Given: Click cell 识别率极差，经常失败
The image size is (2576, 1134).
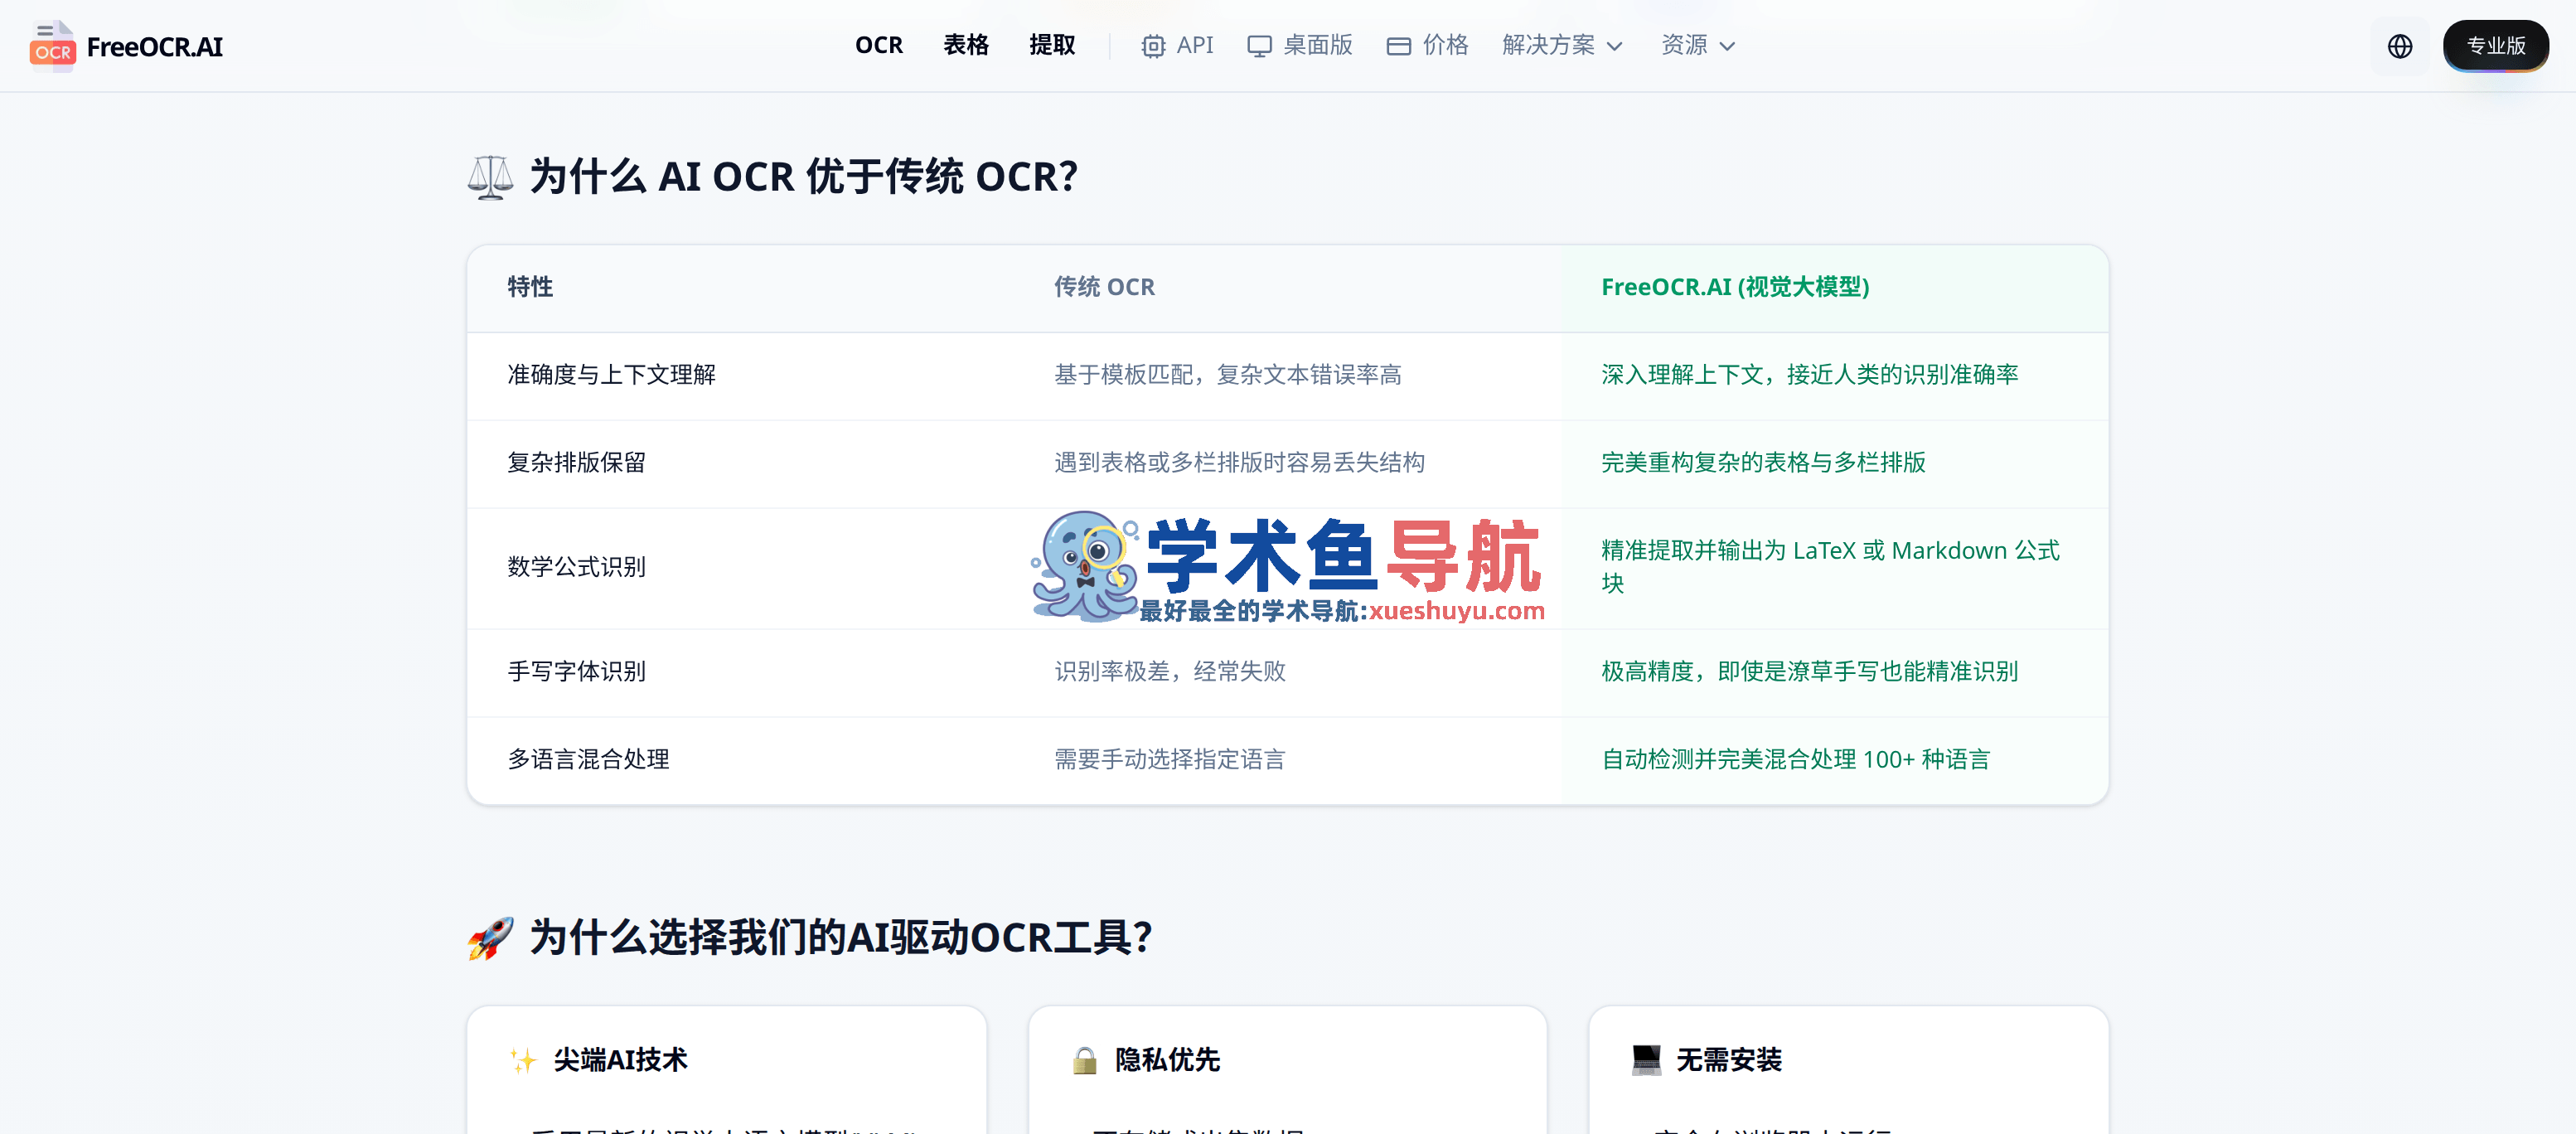Looking at the screenshot, I should click(1169, 671).
